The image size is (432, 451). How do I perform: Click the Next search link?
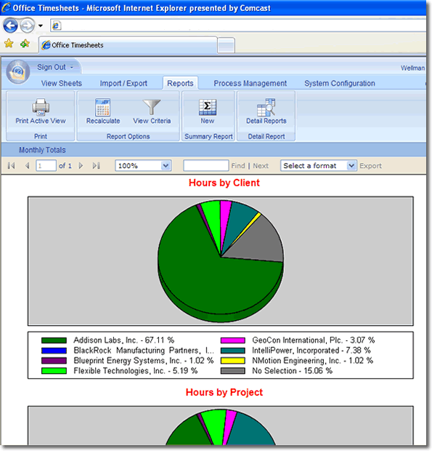(x=261, y=166)
